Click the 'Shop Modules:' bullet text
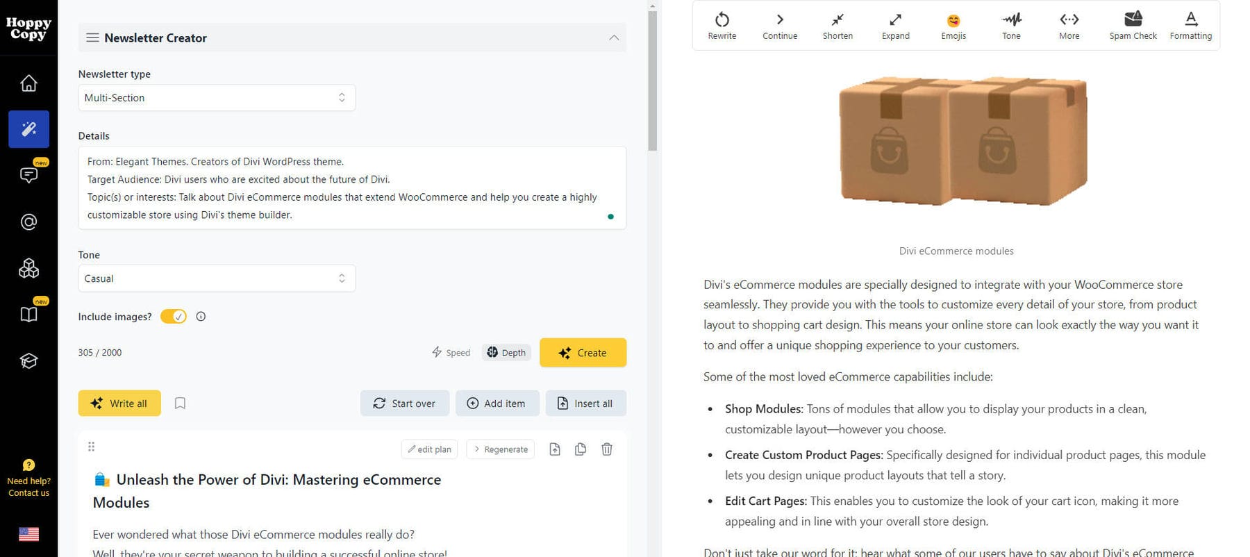The image size is (1250, 557). click(x=764, y=409)
